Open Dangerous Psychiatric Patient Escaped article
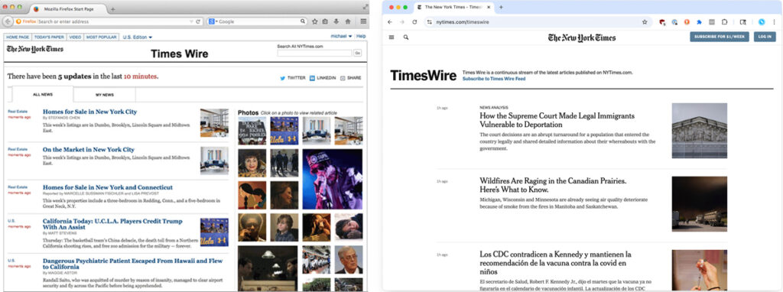 133,264
